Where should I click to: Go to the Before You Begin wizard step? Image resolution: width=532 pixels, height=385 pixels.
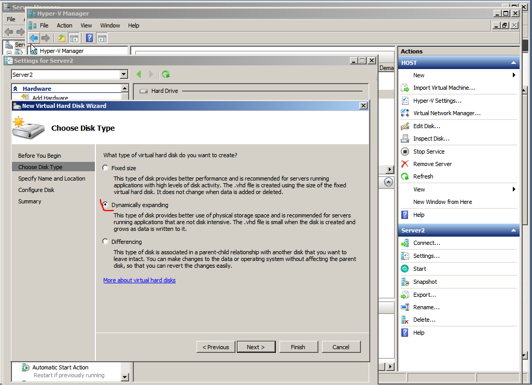pyautogui.click(x=40, y=156)
